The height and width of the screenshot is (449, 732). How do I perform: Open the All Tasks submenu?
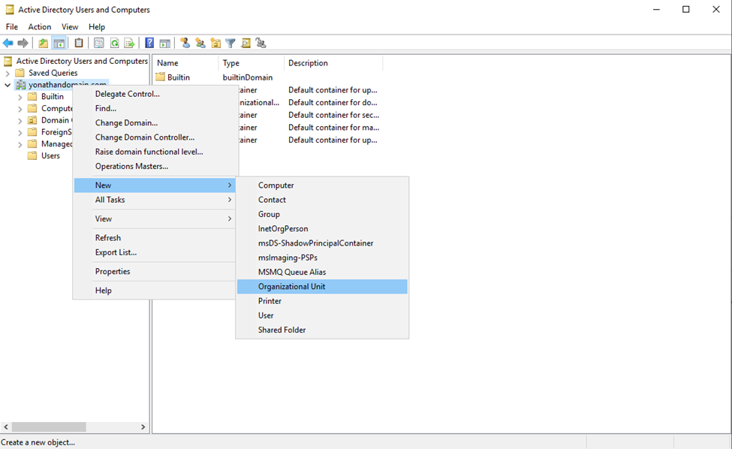(155, 200)
